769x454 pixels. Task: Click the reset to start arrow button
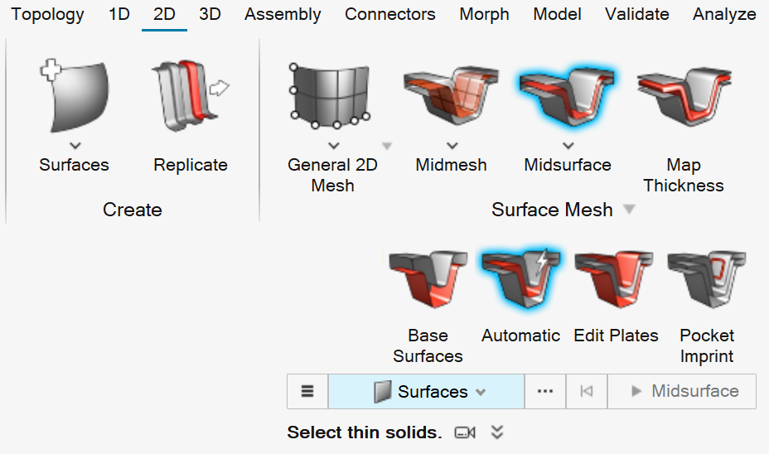click(x=587, y=392)
